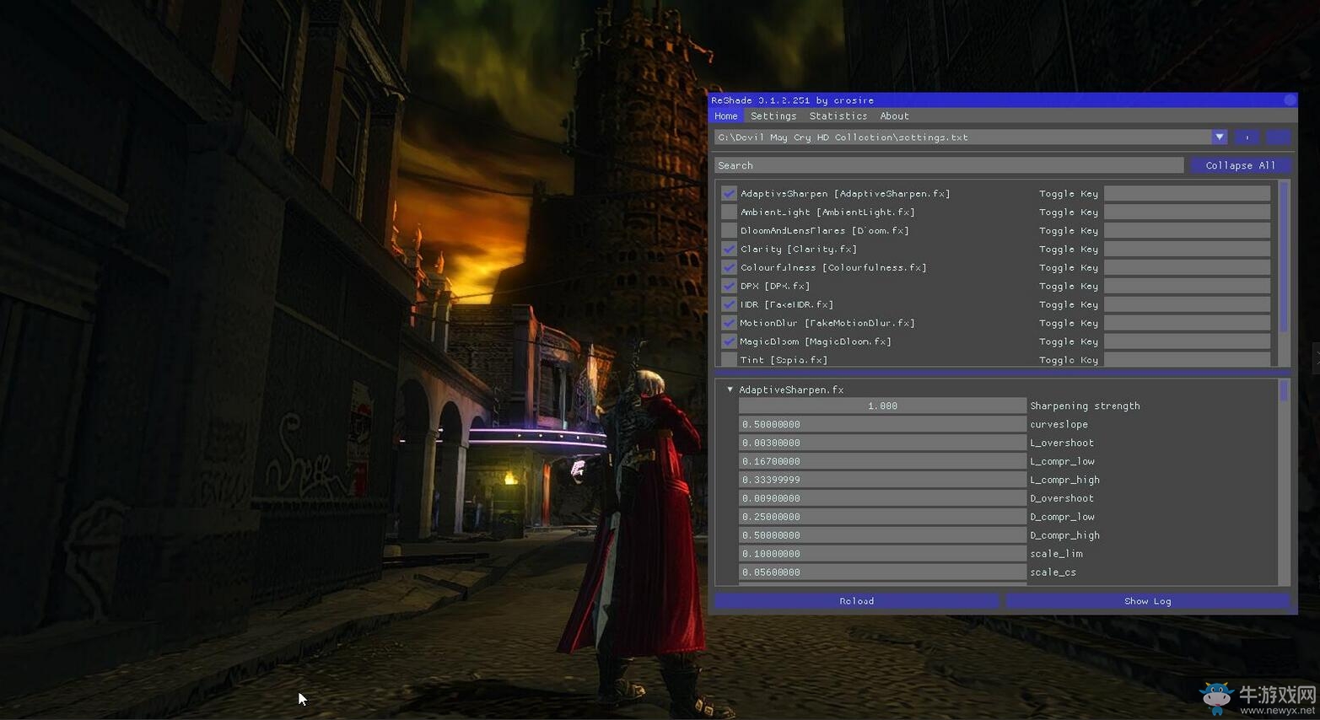Viewport: 1320px width, 720px height.
Task: Set Toggle Key field for Colourfulness
Action: coord(1187,268)
